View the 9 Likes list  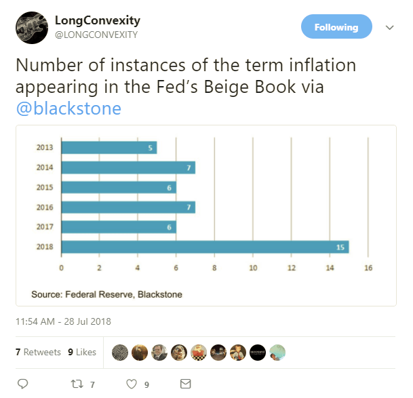pyautogui.click(x=81, y=353)
